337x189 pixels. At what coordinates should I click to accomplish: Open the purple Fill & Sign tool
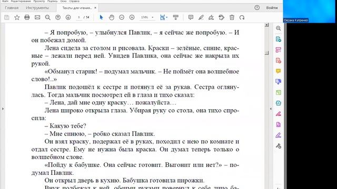279,135
